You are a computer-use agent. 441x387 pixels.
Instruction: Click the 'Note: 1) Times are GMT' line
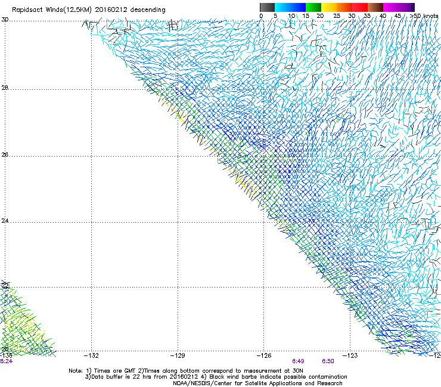coord(186,371)
